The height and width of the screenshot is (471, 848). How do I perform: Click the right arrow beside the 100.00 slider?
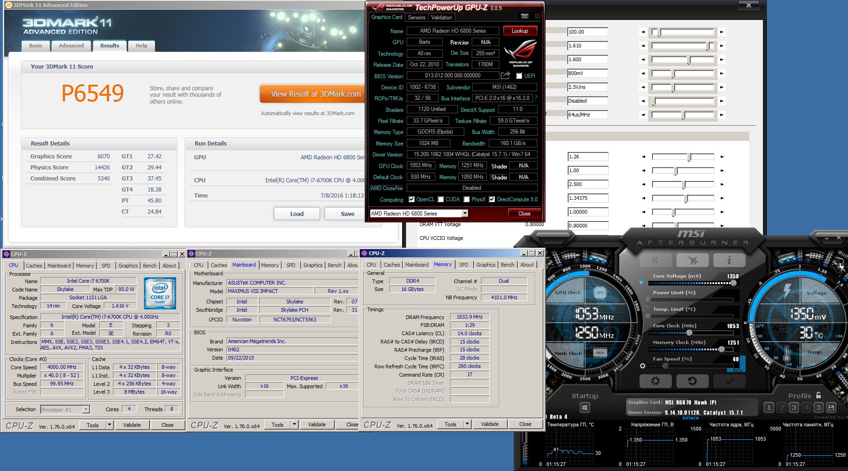coord(722,32)
